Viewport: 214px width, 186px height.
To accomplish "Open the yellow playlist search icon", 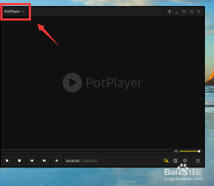I will coord(166,161).
